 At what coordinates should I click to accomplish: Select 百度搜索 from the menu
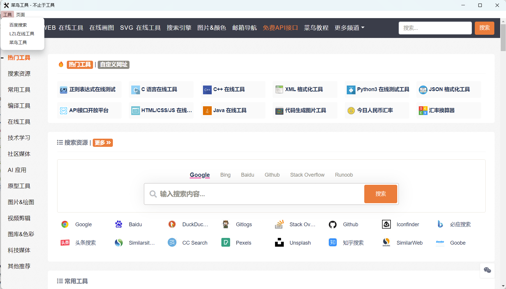pos(18,25)
